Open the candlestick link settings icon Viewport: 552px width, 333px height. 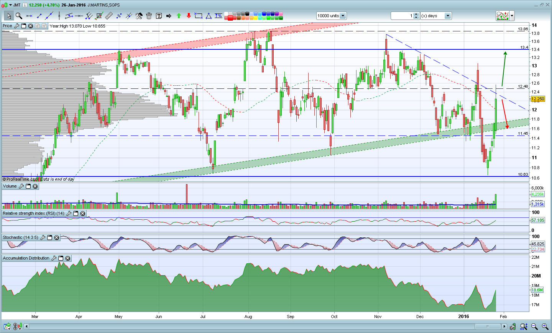pyautogui.click(x=17, y=326)
